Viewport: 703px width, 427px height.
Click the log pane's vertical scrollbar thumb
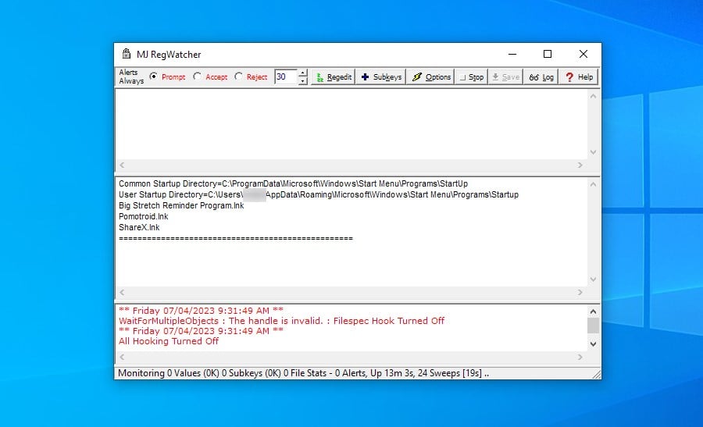point(593,326)
